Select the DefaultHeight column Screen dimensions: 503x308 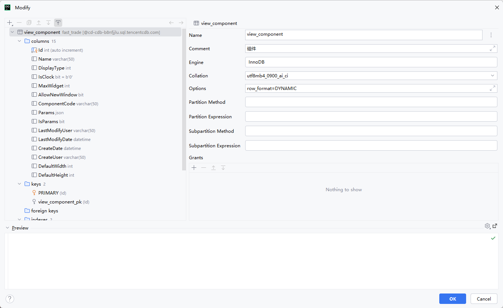pyautogui.click(x=53, y=175)
